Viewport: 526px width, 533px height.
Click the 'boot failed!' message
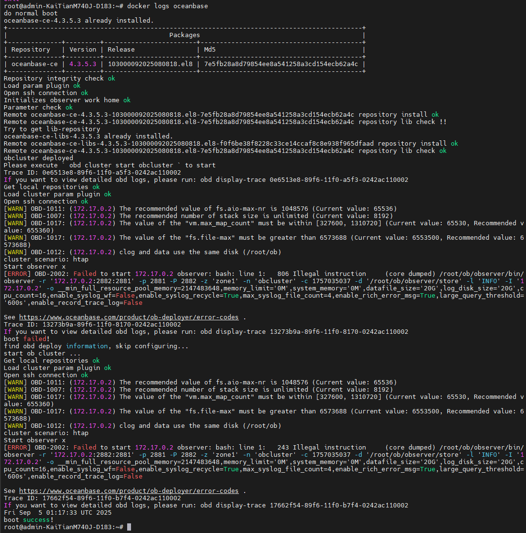[27, 339]
